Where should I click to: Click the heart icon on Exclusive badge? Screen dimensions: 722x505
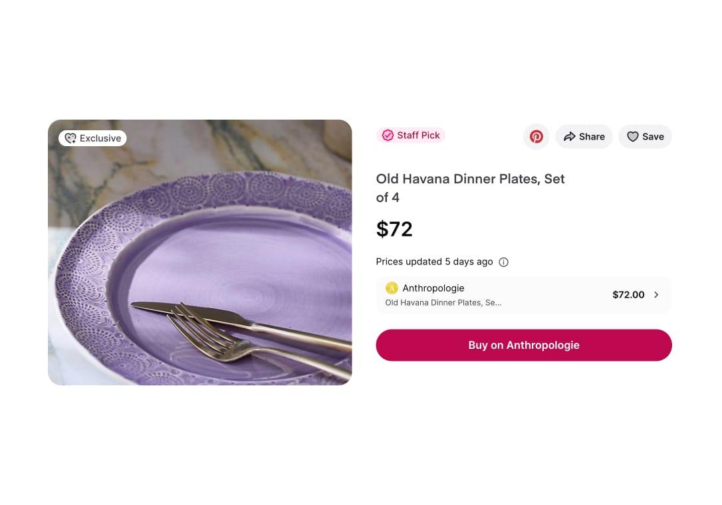pyautogui.click(x=70, y=138)
